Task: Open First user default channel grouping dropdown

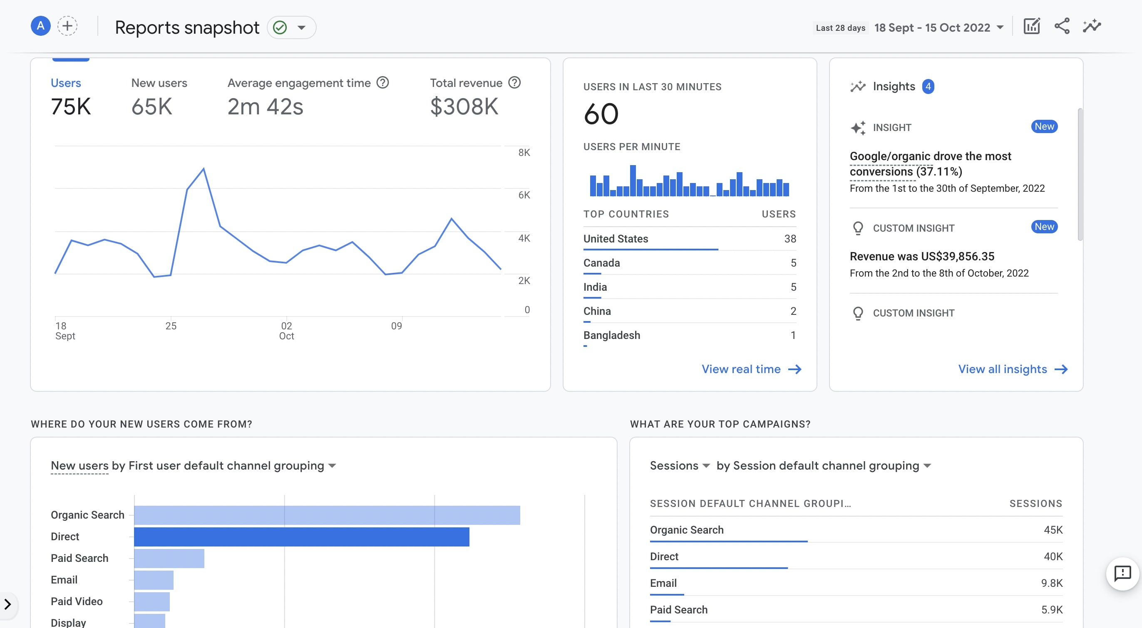Action: tap(332, 466)
